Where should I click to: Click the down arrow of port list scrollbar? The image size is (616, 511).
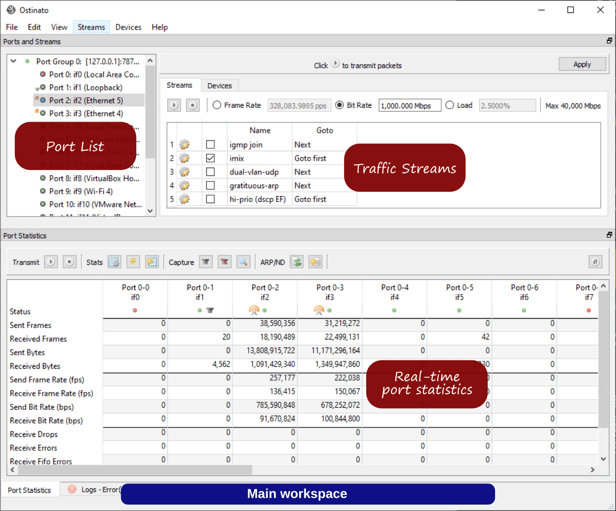pos(150,211)
